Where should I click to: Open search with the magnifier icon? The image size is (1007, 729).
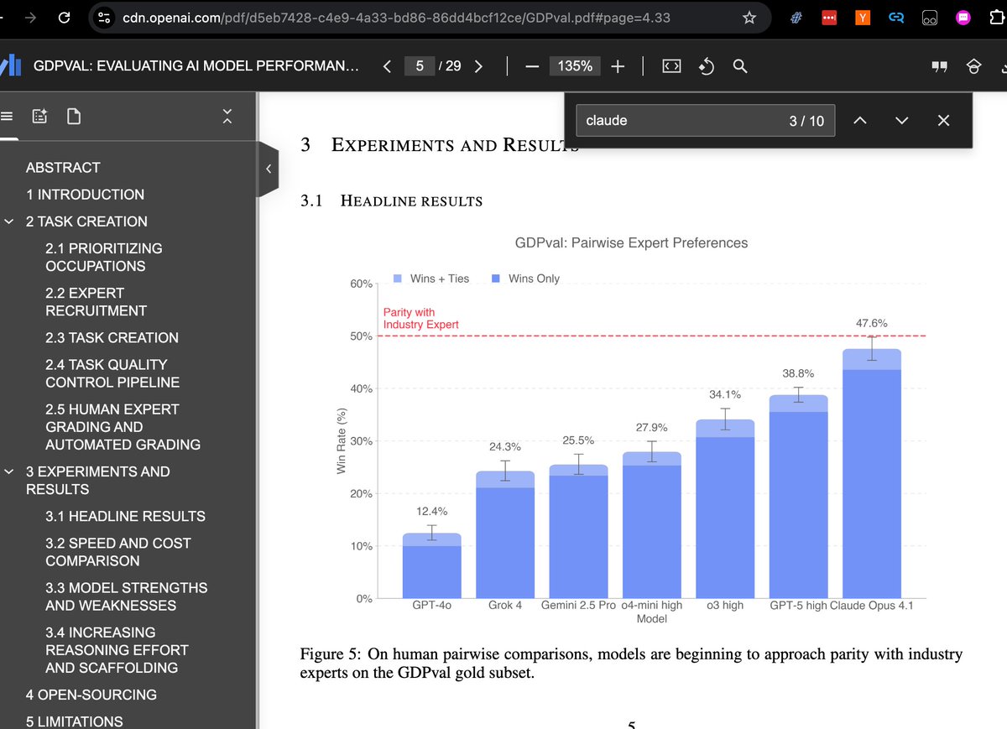point(740,66)
